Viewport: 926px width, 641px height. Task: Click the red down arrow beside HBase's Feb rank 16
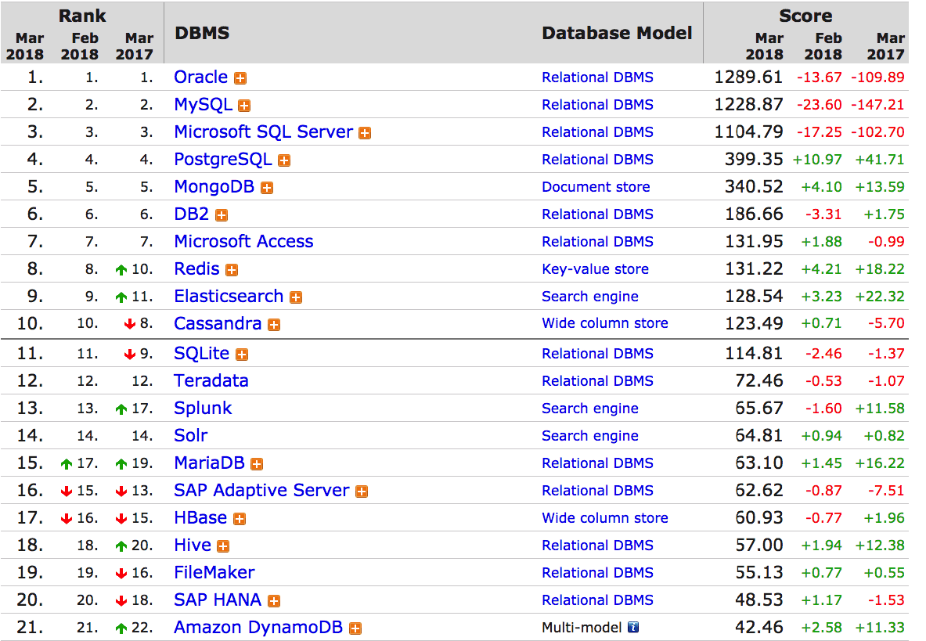(66, 519)
